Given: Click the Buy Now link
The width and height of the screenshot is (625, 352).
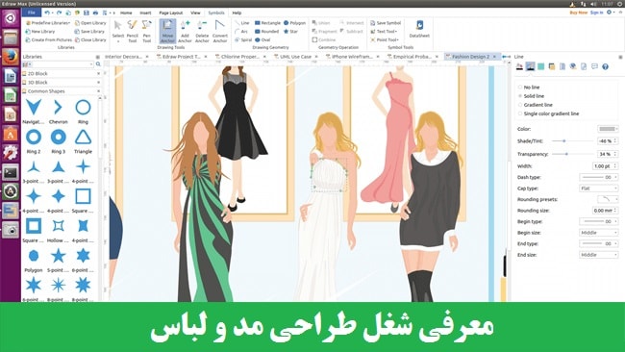Looking at the screenshot, I should 578,13.
